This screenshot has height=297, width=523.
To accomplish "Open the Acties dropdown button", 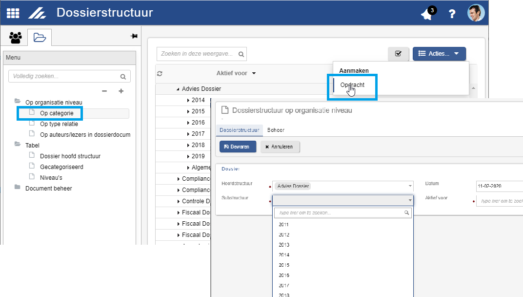I will (x=439, y=54).
